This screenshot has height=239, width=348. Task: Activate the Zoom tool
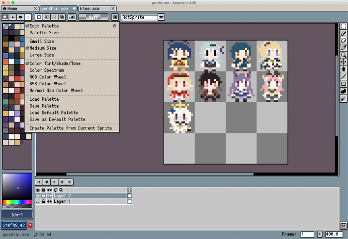point(344,55)
